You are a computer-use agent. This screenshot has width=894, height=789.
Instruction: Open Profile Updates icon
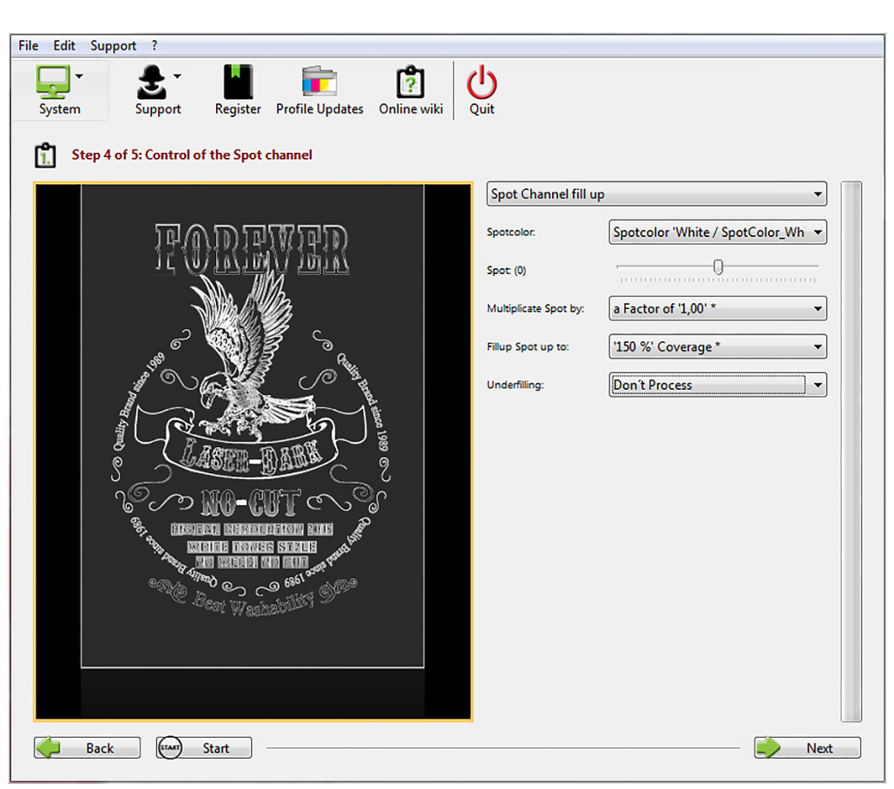coord(319,82)
